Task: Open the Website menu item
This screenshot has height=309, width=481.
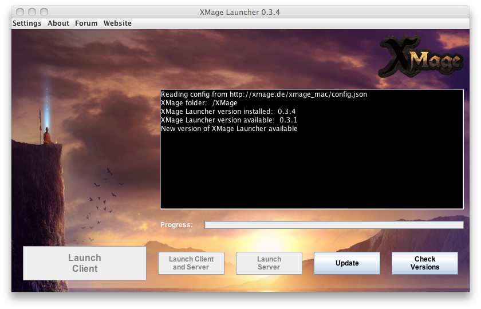Action: point(117,23)
